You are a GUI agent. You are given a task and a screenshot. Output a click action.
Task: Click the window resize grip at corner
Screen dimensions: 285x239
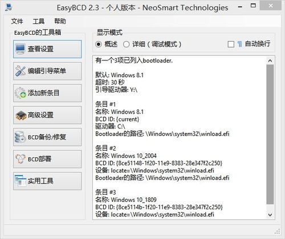(277, 232)
